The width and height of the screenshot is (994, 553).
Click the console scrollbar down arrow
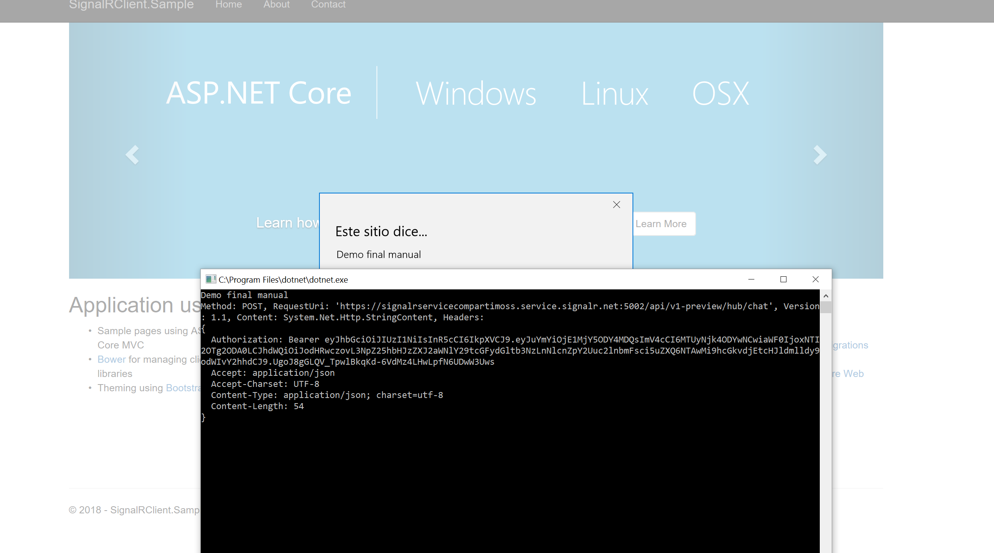tap(825, 550)
